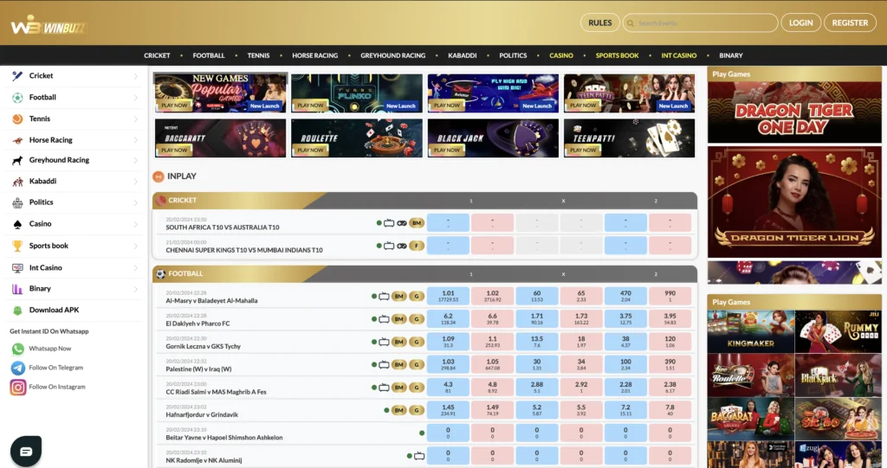Screen dimensions: 887x468
Task: Expand the Kabaddi sidebar chevron
Action: (x=136, y=182)
